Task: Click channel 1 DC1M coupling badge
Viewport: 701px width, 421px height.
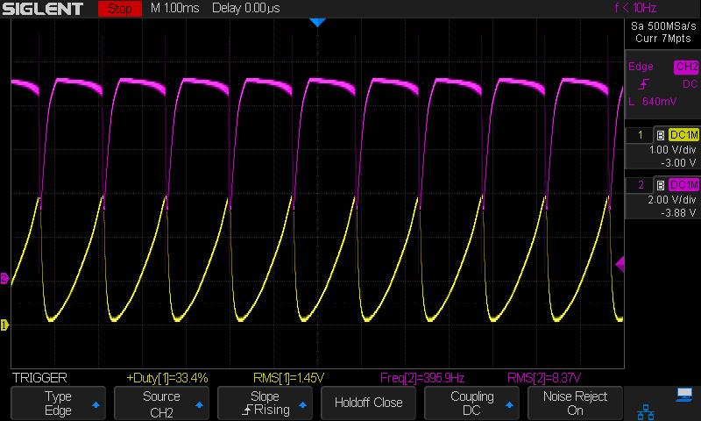Action: click(x=683, y=135)
